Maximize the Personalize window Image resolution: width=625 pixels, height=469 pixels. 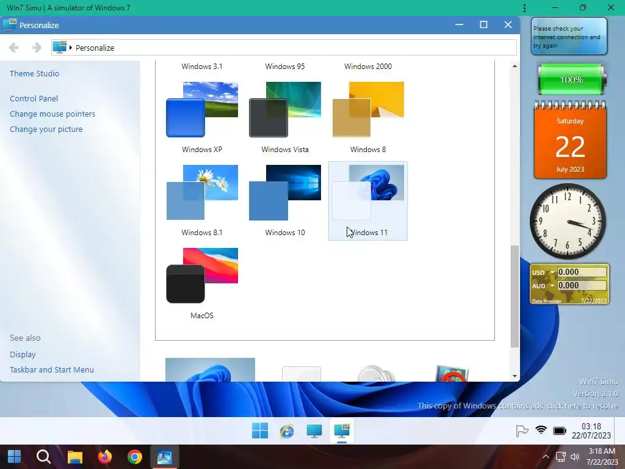coord(483,24)
